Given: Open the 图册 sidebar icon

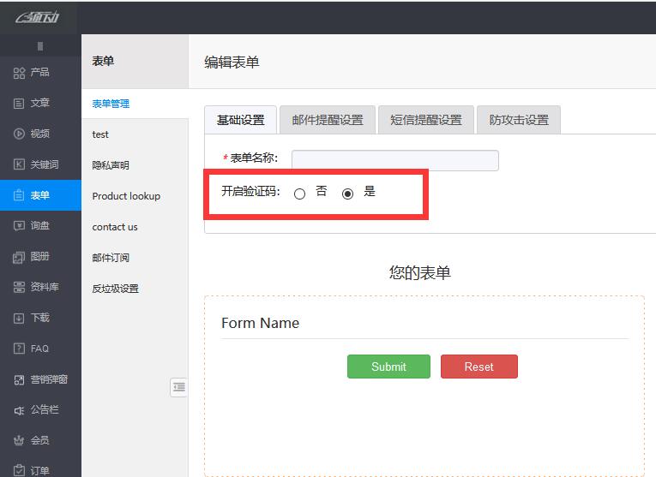Looking at the screenshot, I should (19, 257).
